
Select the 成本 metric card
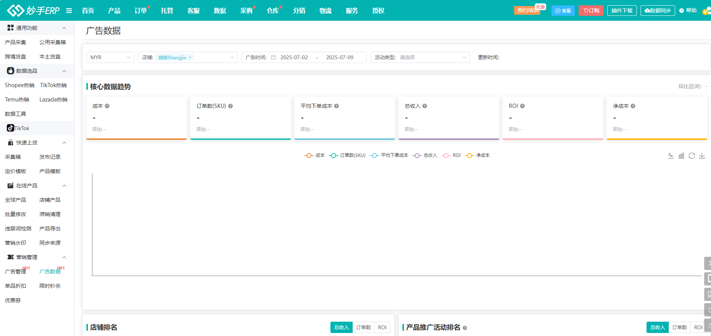pyautogui.click(x=137, y=118)
